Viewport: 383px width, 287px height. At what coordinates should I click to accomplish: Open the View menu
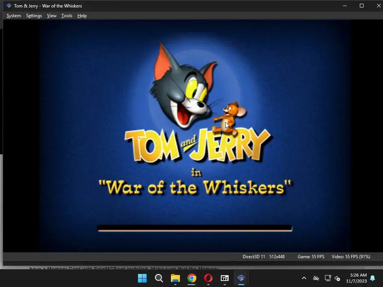(x=52, y=16)
